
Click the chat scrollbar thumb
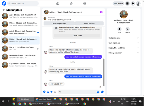pyautogui.click(x=104, y=72)
